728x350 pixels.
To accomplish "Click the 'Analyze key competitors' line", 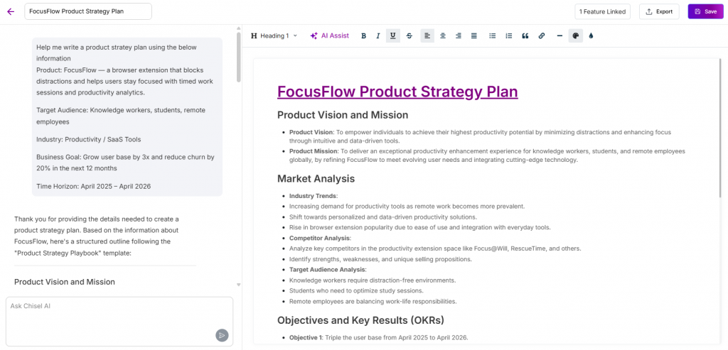I will coord(435,248).
